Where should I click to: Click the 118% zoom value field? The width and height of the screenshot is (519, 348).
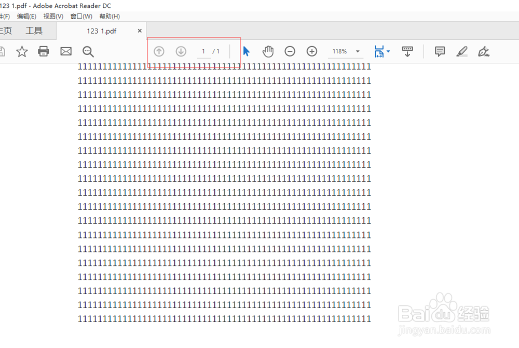pos(340,51)
